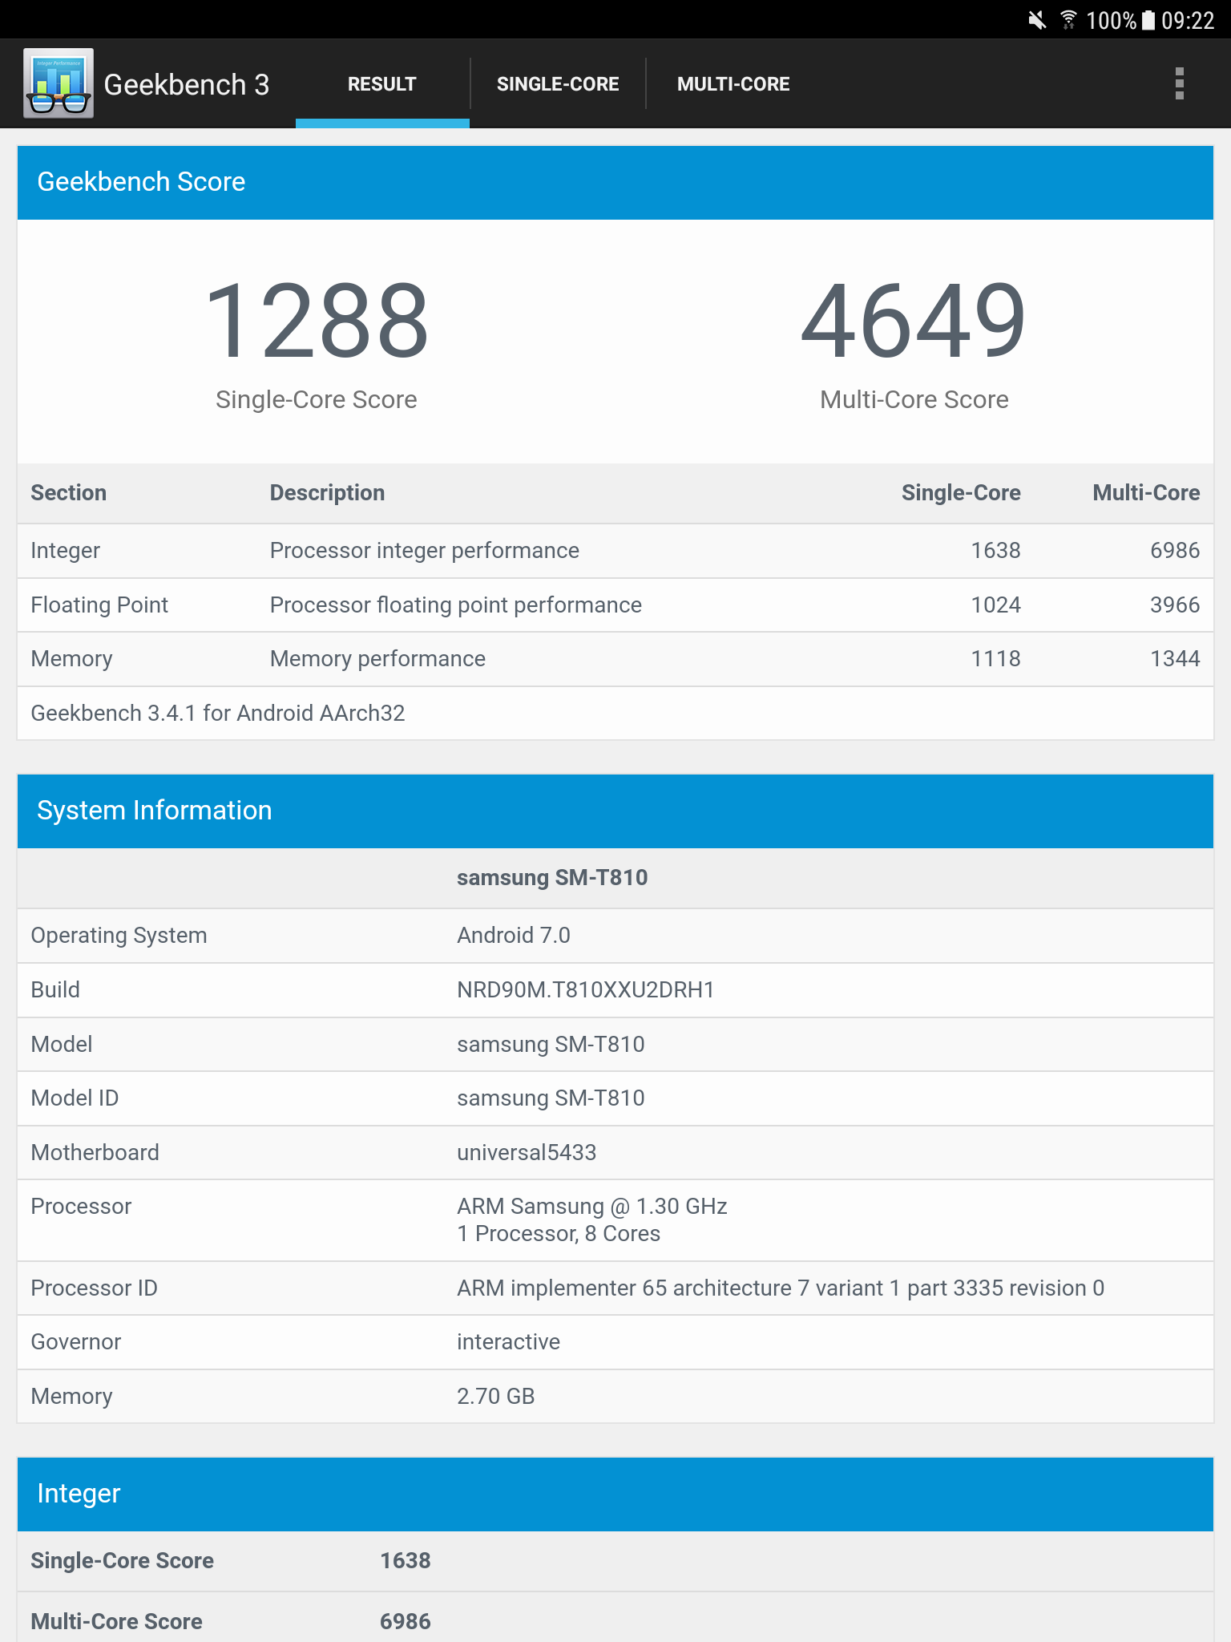Tap the 'ARM implementer 65 architecture' value

tap(781, 1288)
